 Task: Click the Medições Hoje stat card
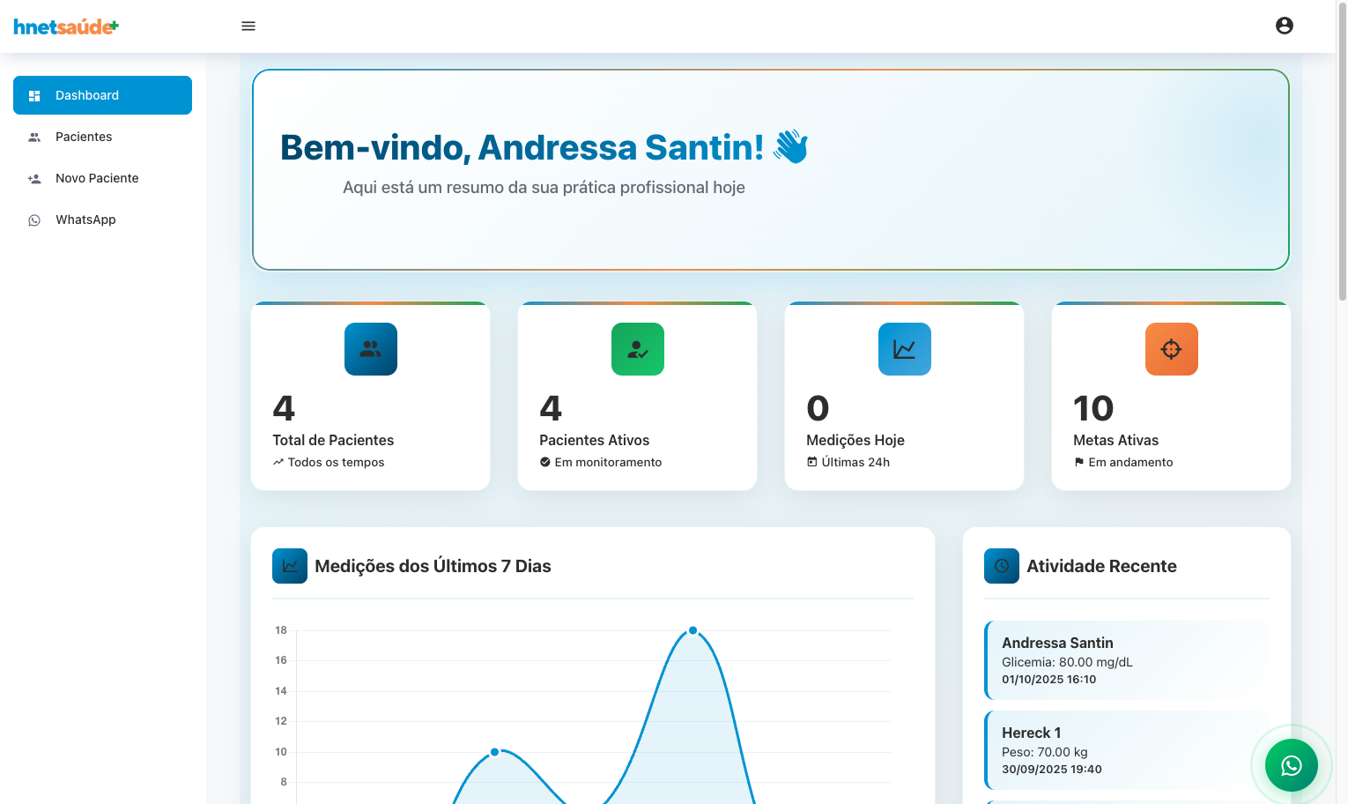click(x=904, y=396)
